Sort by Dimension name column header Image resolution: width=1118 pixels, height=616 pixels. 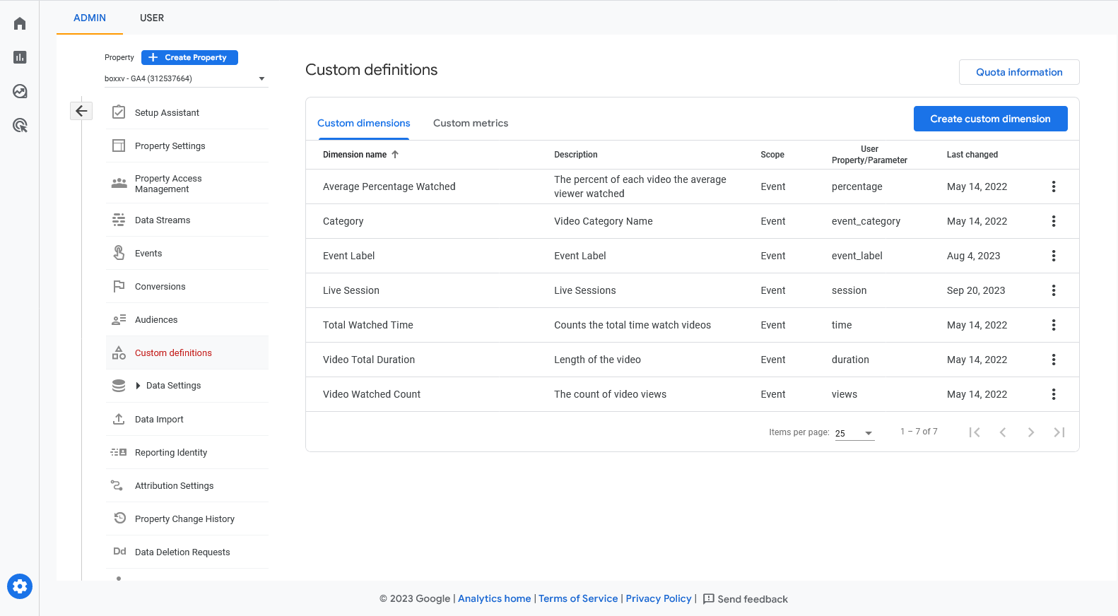pos(360,155)
